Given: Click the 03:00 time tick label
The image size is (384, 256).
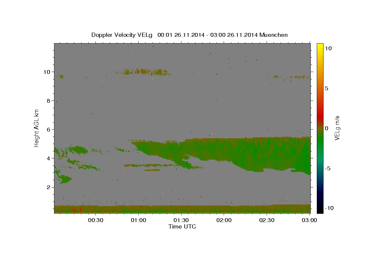Looking at the screenshot, I should [310, 220].
